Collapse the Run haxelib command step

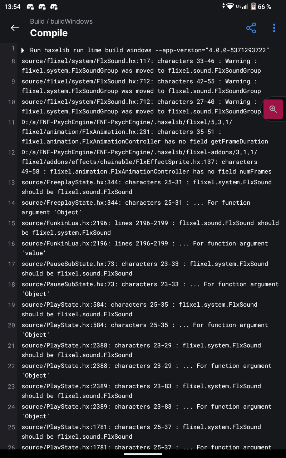pyautogui.click(x=23, y=50)
